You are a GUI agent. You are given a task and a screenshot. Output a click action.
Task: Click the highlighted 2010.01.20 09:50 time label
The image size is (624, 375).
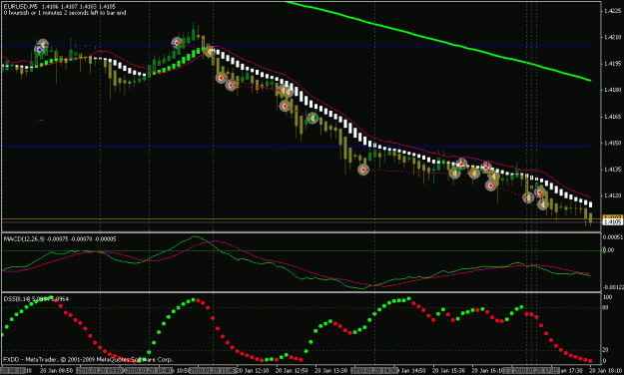(x=100, y=371)
